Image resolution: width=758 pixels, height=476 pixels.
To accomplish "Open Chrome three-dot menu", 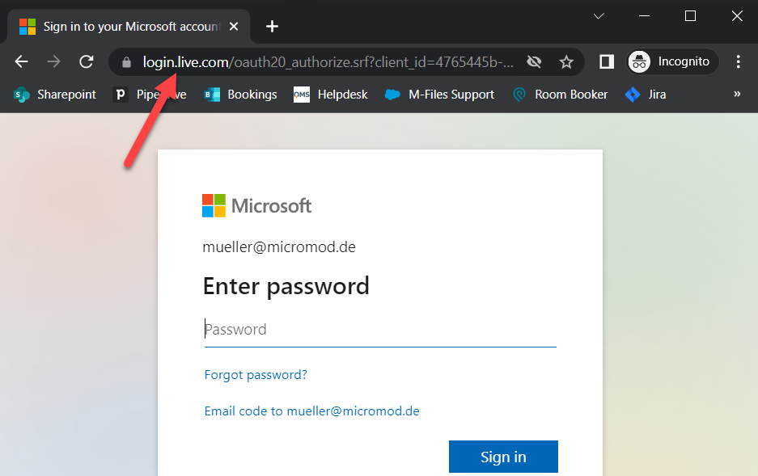I will coord(738,61).
